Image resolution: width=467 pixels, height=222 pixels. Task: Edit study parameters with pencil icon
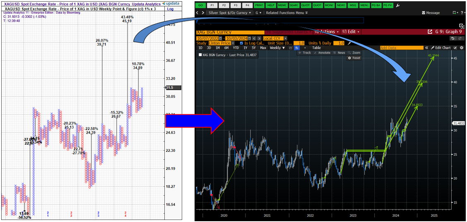coord(349,43)
